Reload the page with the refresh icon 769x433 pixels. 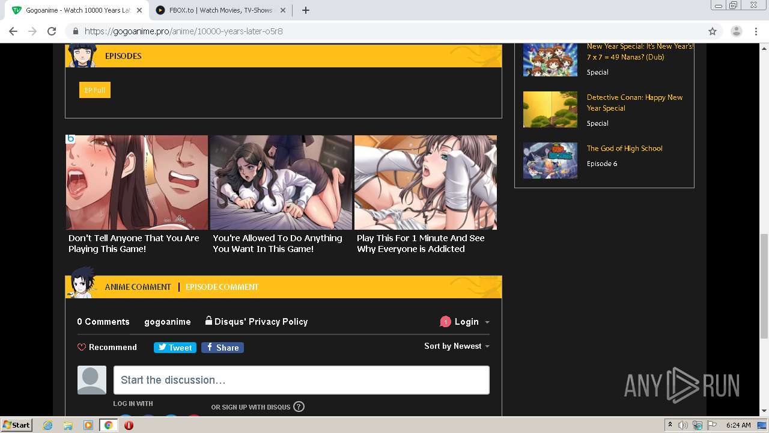click(x=52, y=31)
